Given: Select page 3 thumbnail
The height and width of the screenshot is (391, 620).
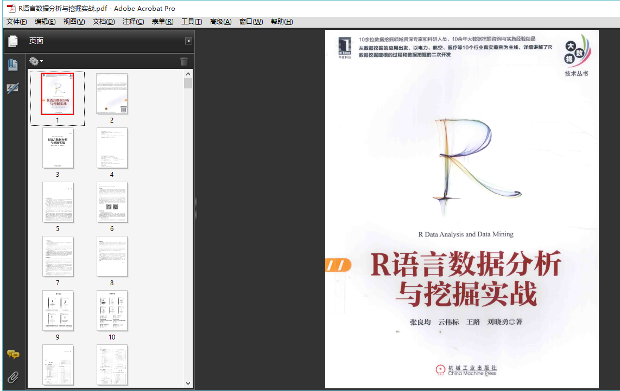Looking at the screenshot, I should (x=58, y=148).
